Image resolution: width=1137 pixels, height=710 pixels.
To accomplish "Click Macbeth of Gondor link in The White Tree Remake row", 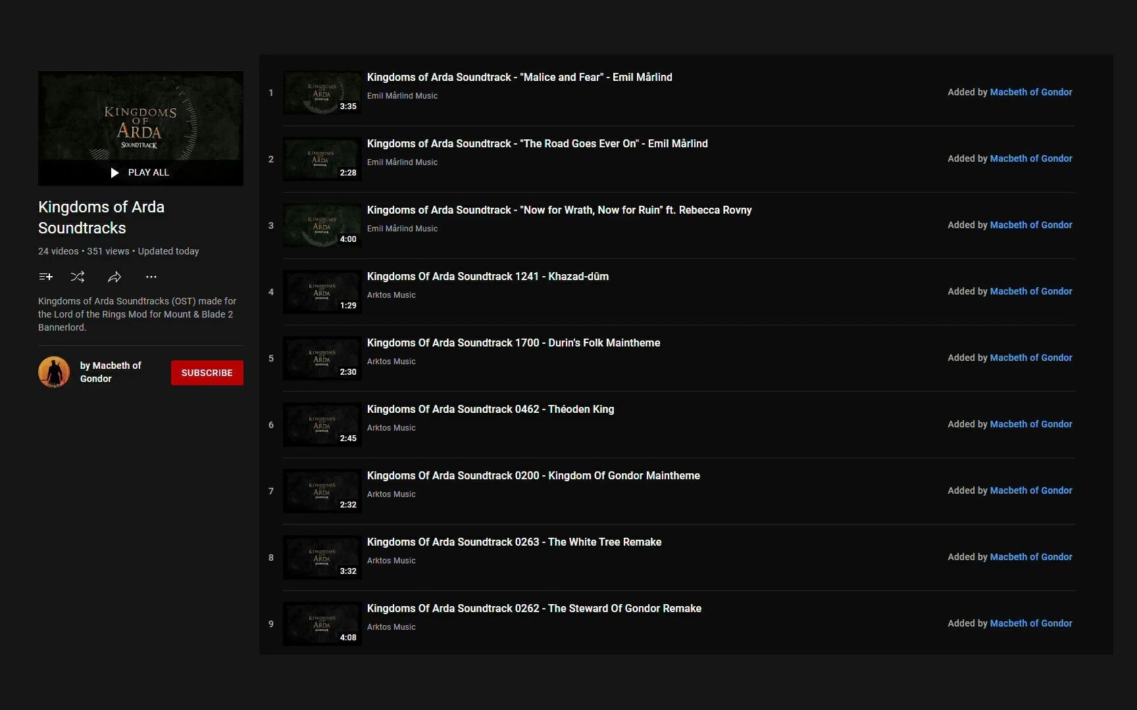I will [x=1031, y=557].
